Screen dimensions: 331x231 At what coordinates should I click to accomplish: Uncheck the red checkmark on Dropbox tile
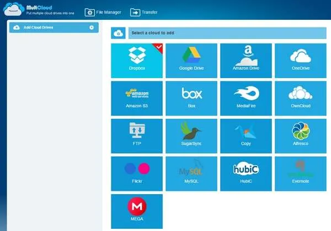(159, 47)
